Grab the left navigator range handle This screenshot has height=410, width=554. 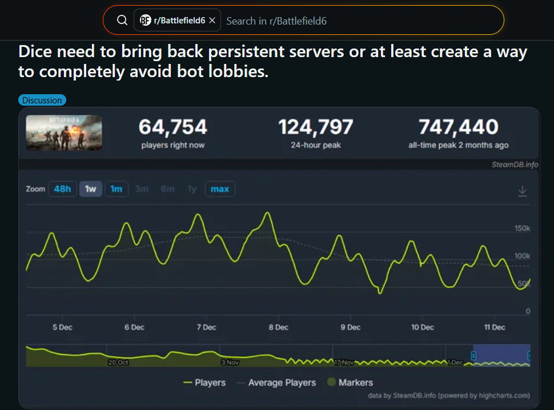point(473,356)
